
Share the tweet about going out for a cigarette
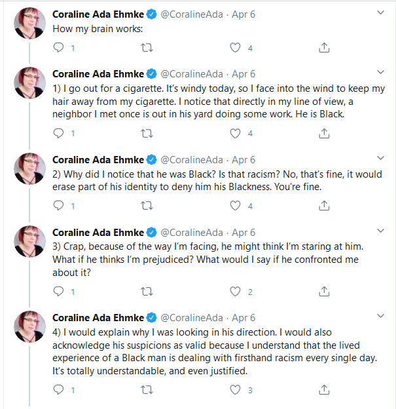[x=324, y=133]
